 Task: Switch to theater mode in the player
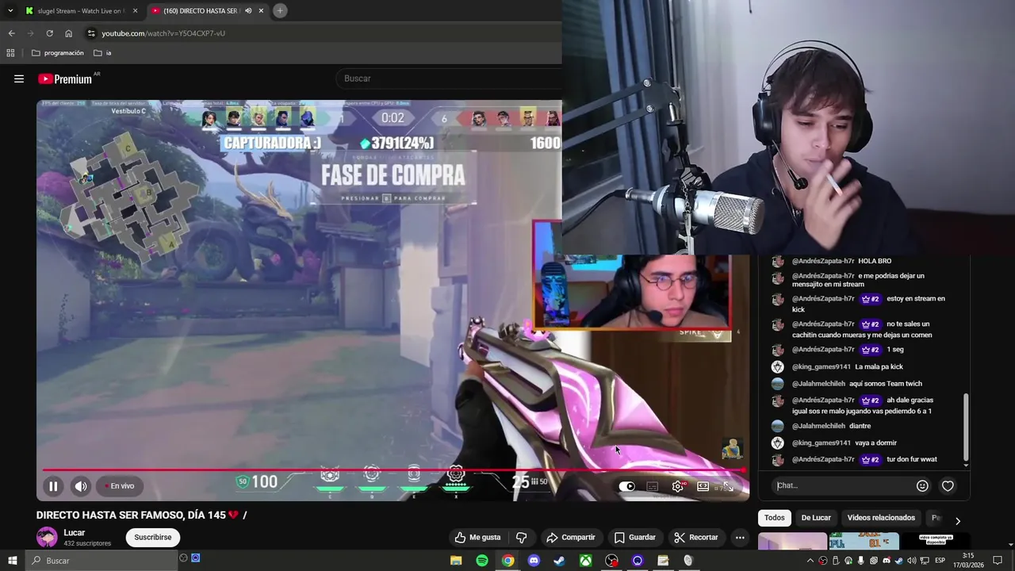[703, 486]
